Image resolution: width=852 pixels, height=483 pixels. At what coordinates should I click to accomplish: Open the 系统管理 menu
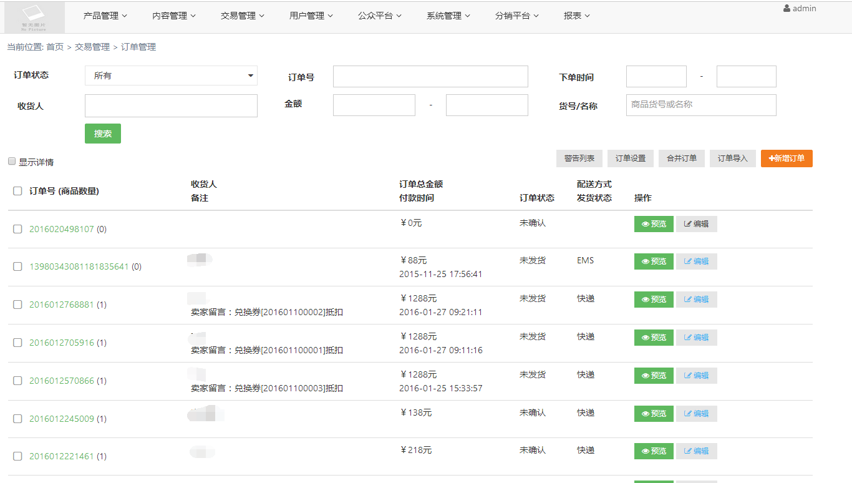pyautogui.click(x=448, y=16)
